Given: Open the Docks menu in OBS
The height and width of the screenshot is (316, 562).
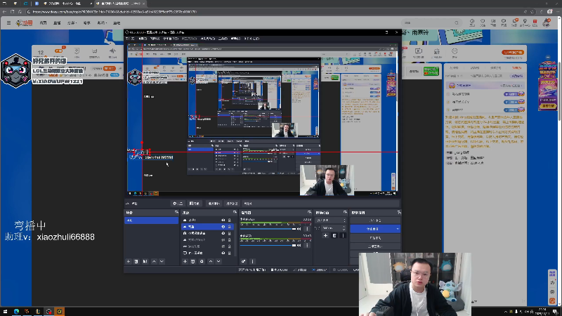Looking at the screenshot, I should [x=171, y=39].
